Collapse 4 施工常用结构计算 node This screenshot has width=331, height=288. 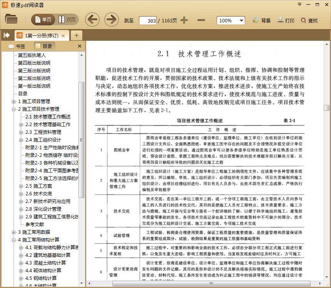[14, 240]
